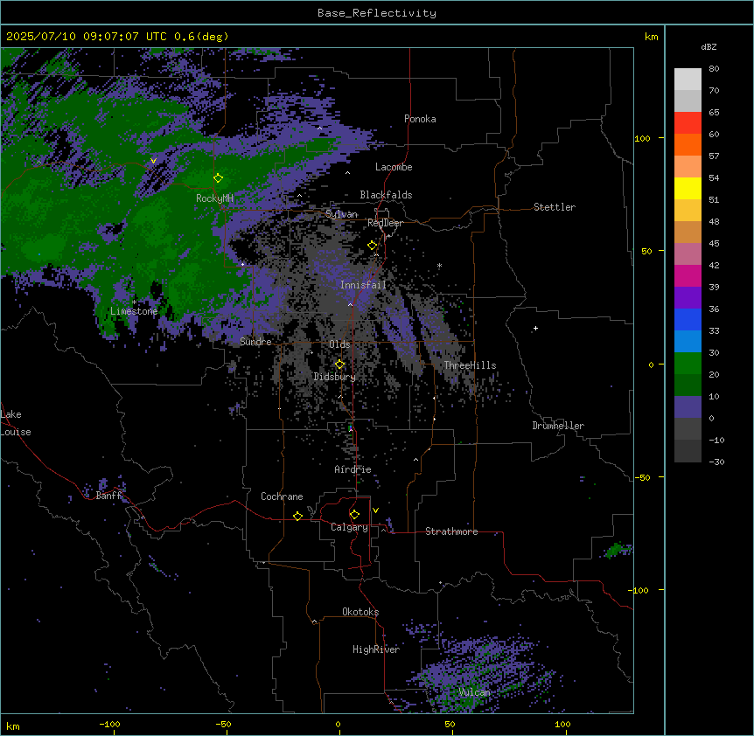The image size is (754, 736).
Task: Click the Vulcan label
Action: click(x=475, y=692)
